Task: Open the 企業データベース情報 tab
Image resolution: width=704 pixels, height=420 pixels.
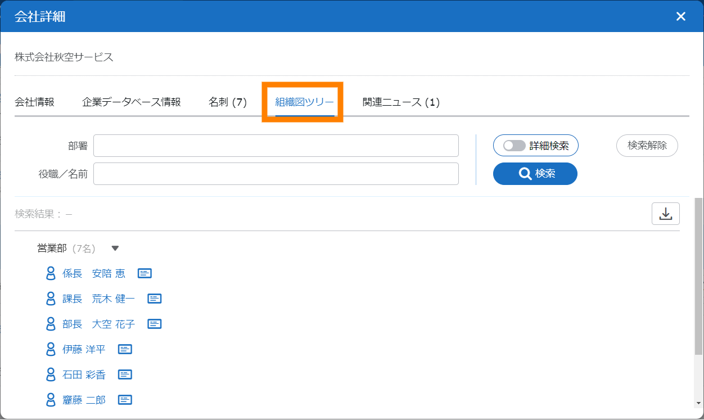Action: point(131,102)
